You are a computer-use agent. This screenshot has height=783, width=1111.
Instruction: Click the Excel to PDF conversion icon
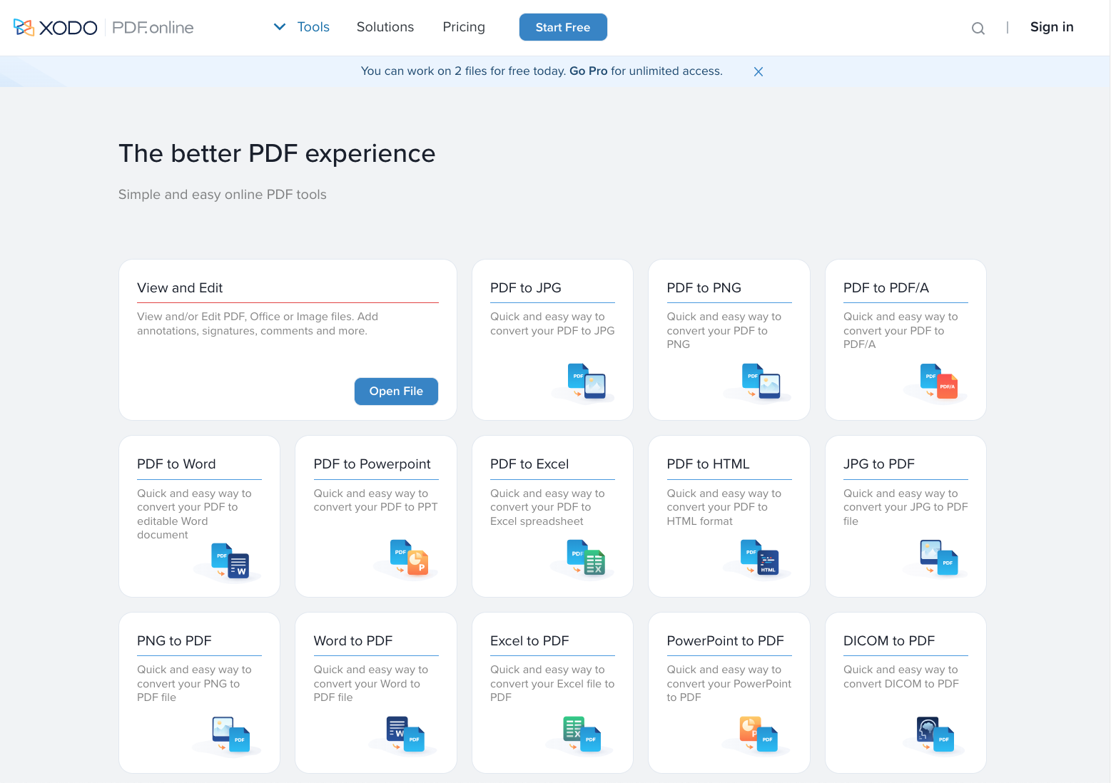[582, 735]
